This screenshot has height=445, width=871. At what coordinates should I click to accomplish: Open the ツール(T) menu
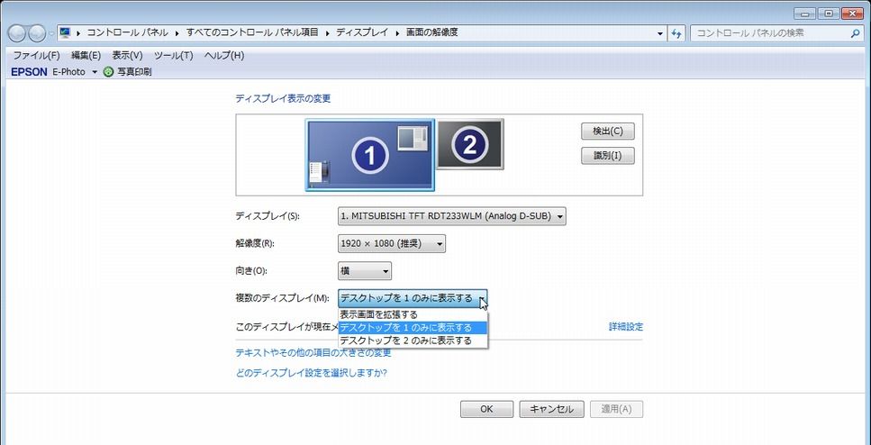coord(173,55)
